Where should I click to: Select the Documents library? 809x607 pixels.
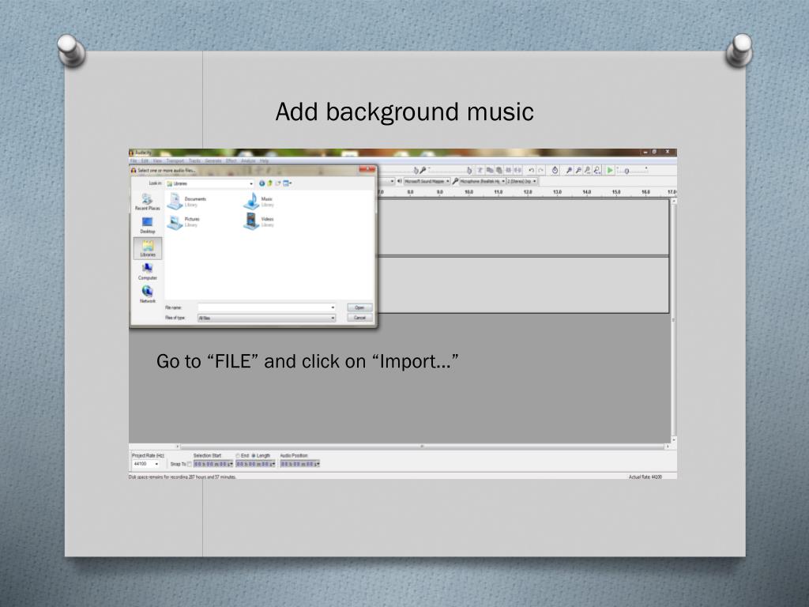click(187, 202)
